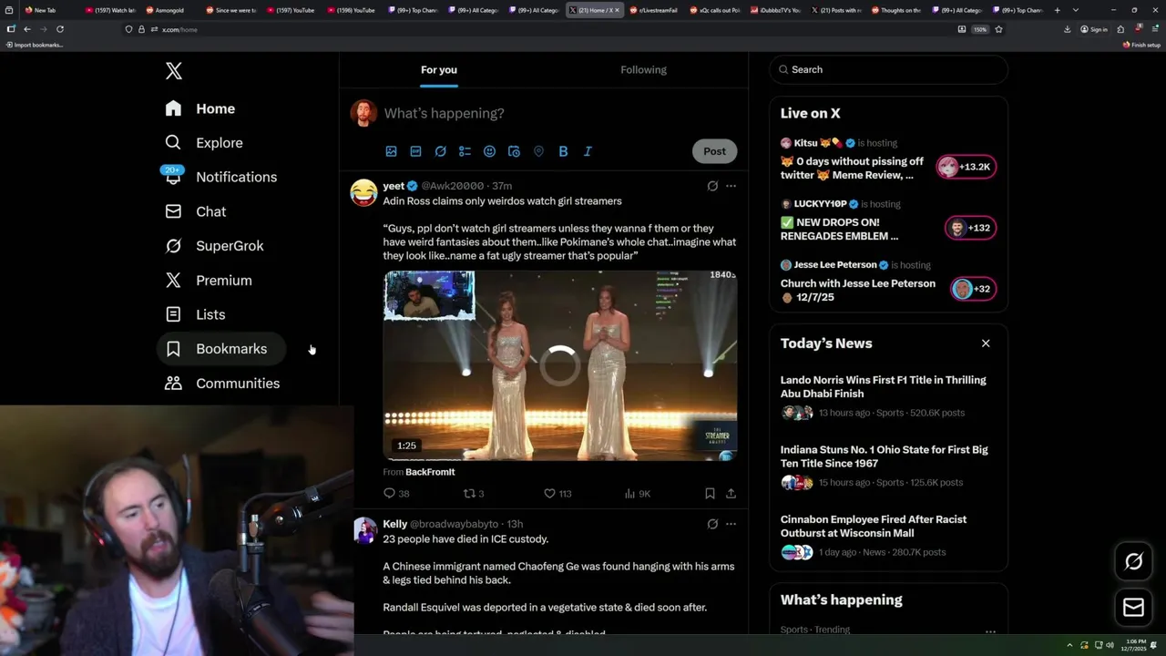Open SuperGrok from the sidebar

[215, 246]
